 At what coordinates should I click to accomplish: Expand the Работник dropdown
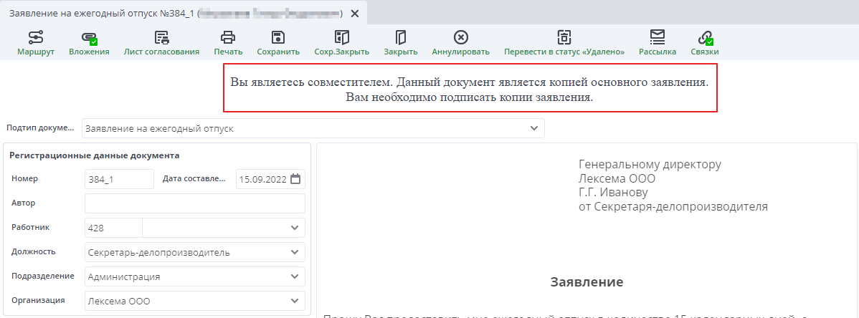[x=295, y=228]
